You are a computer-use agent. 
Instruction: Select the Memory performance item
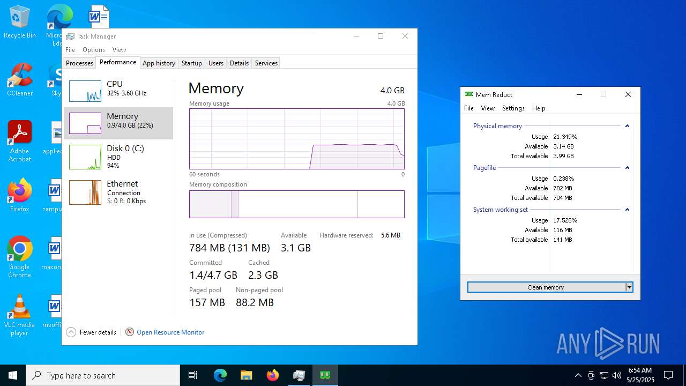coord(118,123)
